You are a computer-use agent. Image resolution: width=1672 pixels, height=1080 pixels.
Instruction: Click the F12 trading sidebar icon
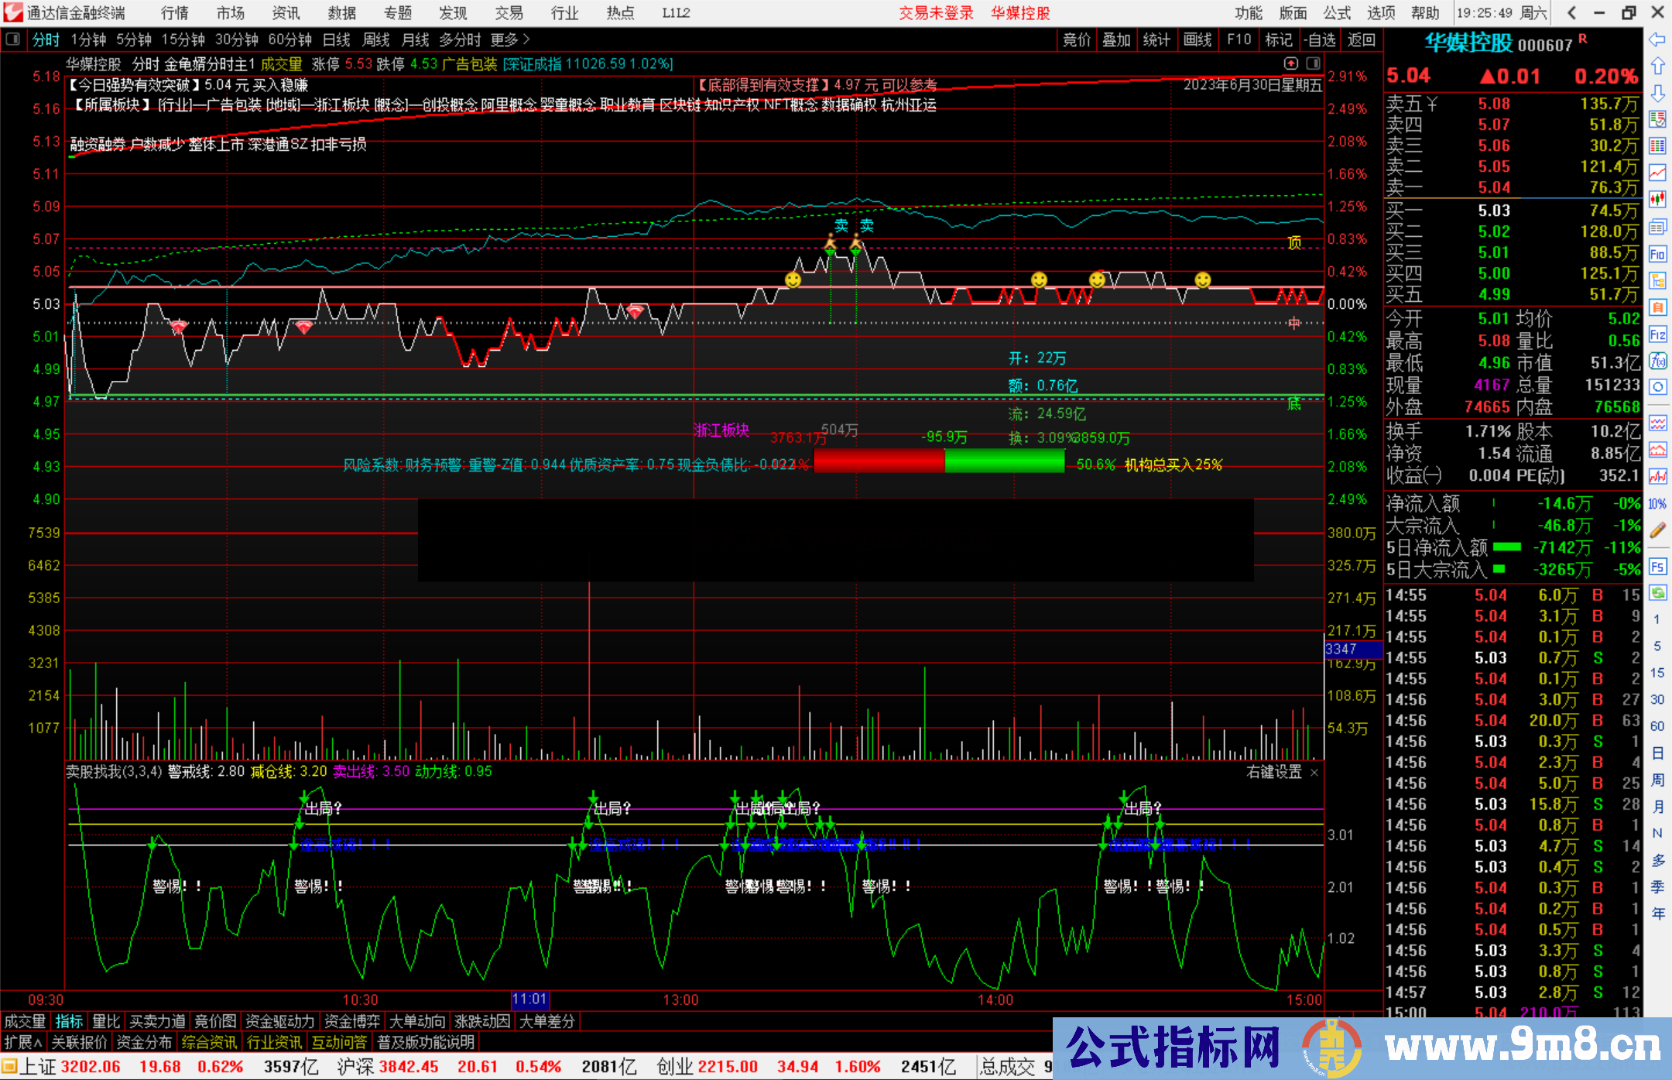1657,334
